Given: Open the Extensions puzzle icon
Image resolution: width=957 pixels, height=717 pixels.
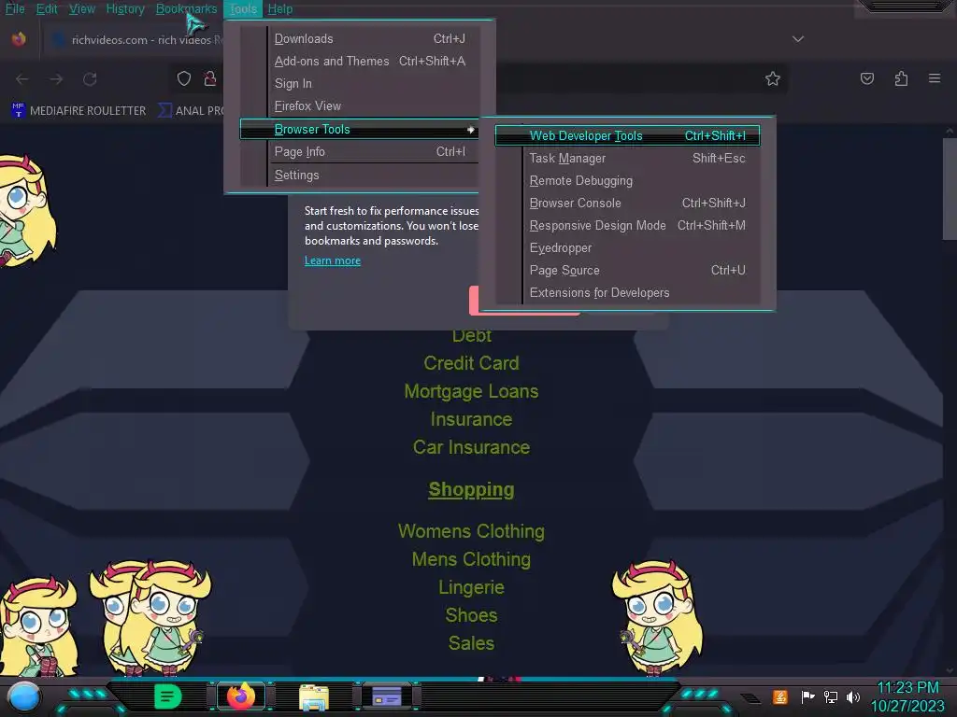Looking at the screenshot, I should coord(901,78).
